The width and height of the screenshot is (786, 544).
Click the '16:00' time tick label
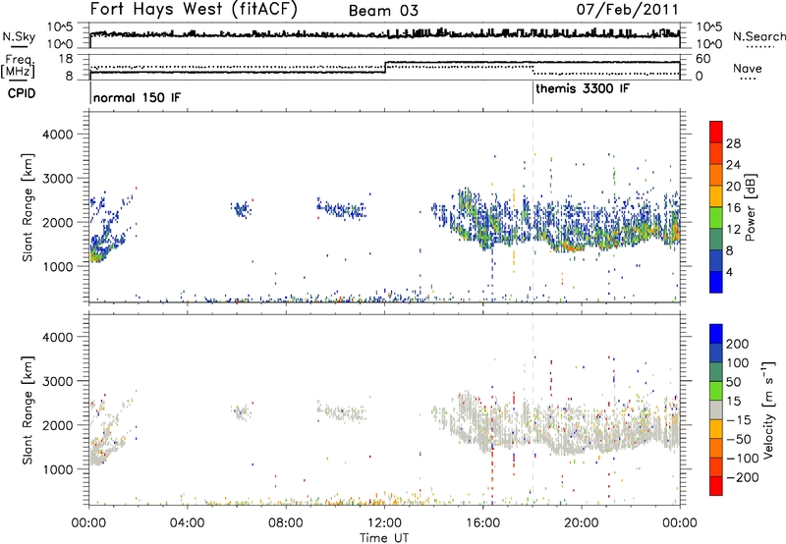[x=482, y=523]
